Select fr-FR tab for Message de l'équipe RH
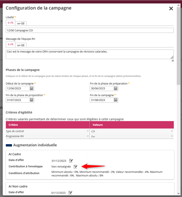This screenshot has width=182, height=197. [11, 44]
